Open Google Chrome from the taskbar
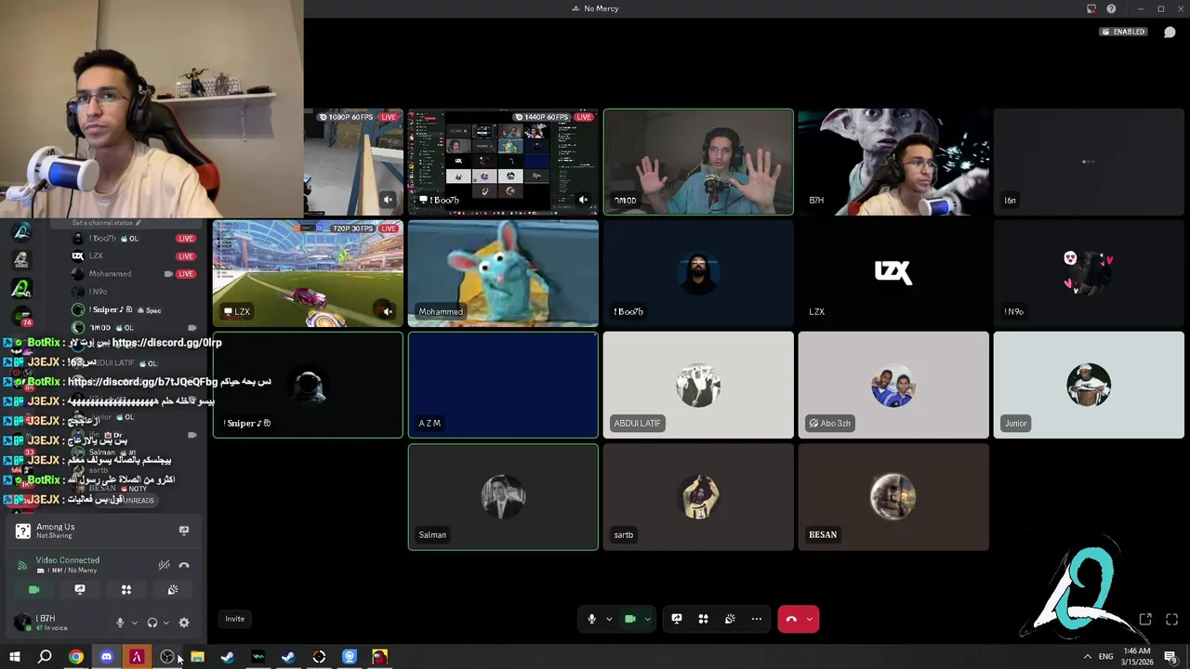This screenshot has width=1190, height=669. pos(76,657)
